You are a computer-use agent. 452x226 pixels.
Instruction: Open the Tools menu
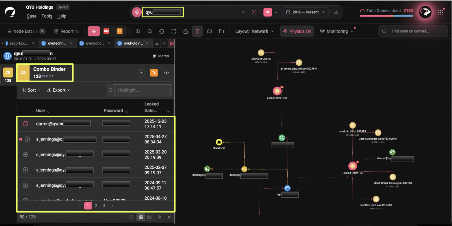47,16
